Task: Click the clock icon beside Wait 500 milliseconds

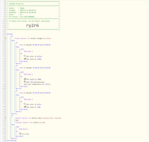Action: coord(25,82)
